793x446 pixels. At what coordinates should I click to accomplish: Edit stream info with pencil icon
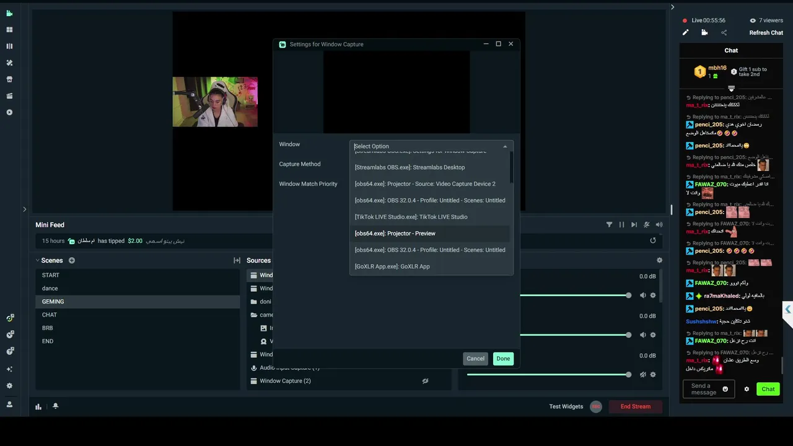(x=686, y=33)
